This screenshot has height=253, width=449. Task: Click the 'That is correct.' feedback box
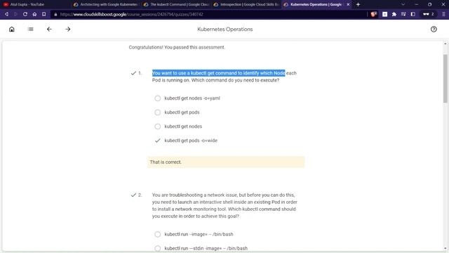click(x=226, y=162)
